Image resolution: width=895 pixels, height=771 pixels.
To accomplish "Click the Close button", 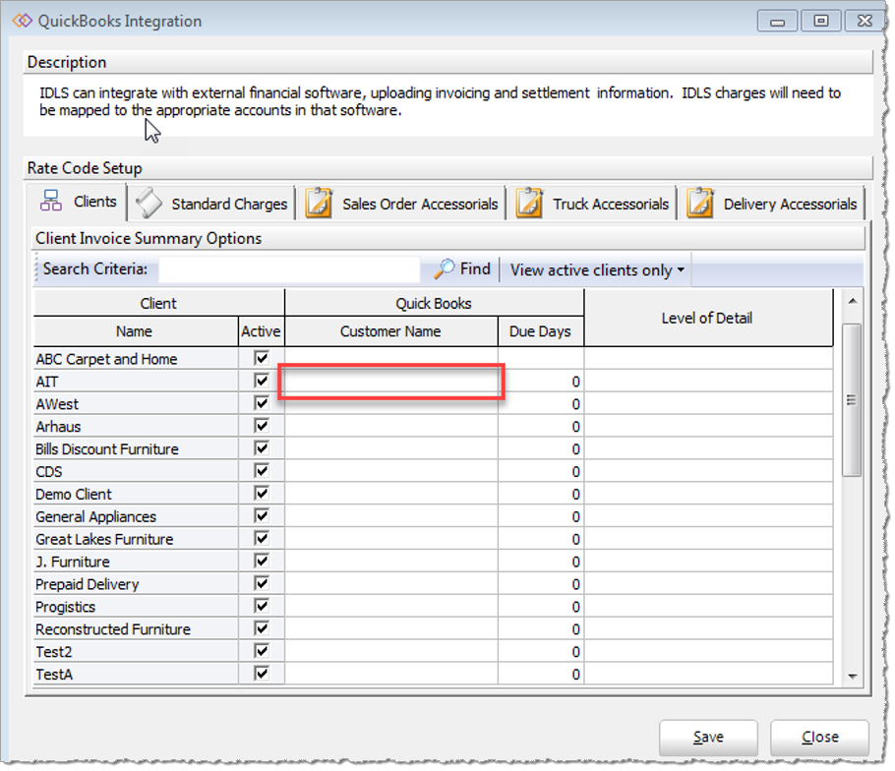I will 819,738.
